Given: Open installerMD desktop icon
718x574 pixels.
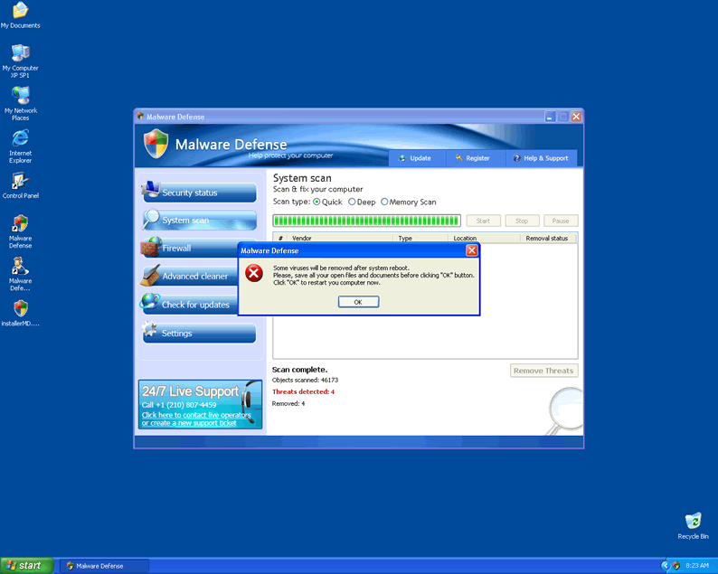Looking at the screenshot, I should [x=20, y=309].
